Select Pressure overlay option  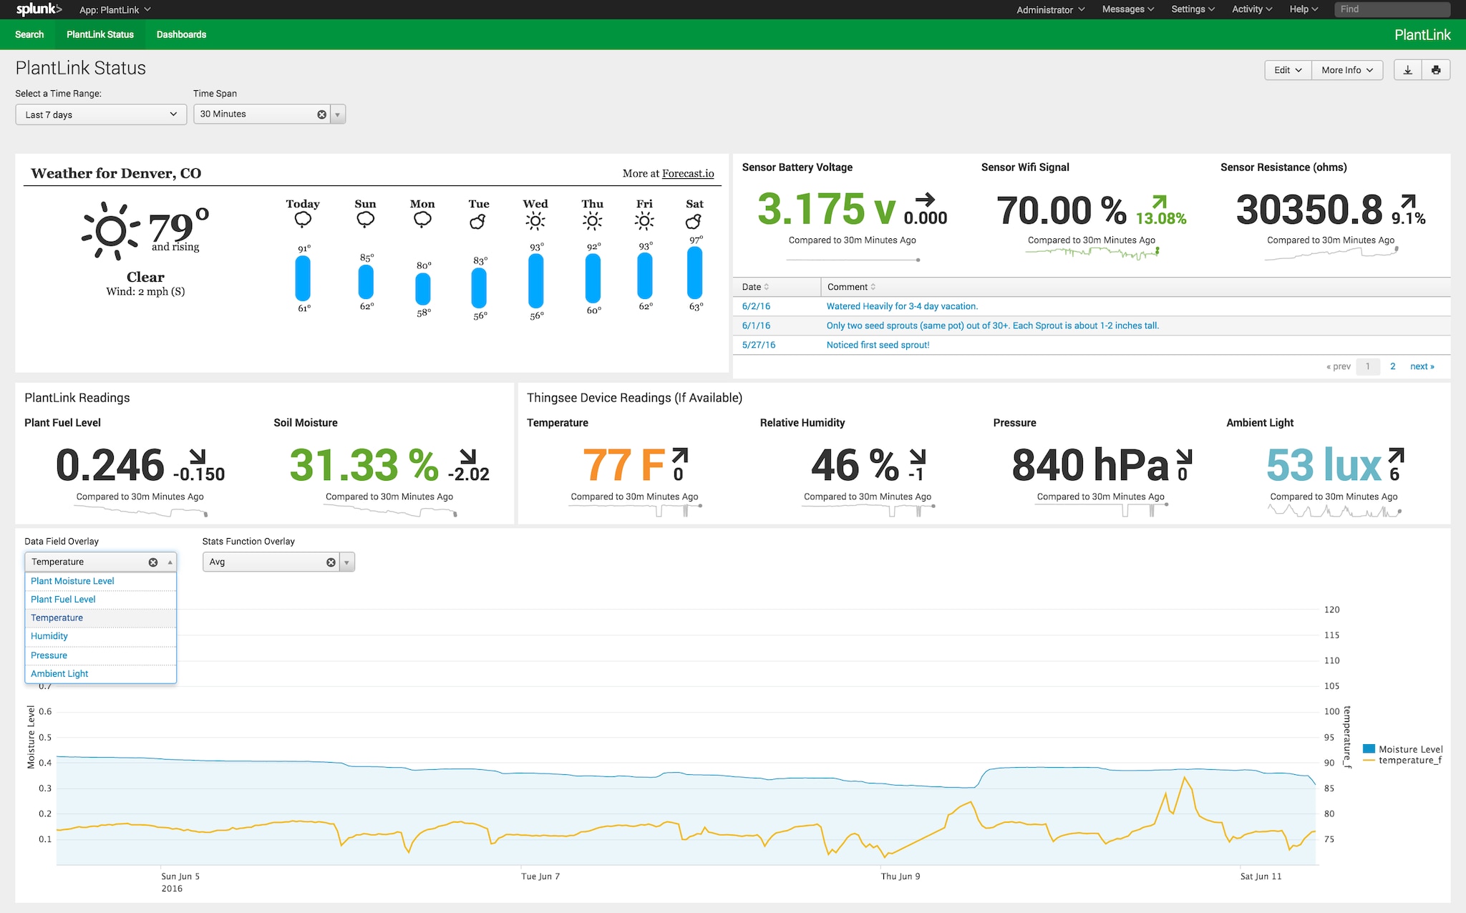tap(100, 655)
